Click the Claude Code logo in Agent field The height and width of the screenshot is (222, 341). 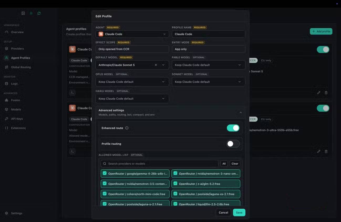101,34
